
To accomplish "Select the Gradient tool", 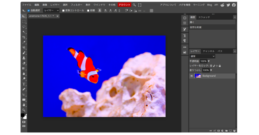I will pos(24,68).
